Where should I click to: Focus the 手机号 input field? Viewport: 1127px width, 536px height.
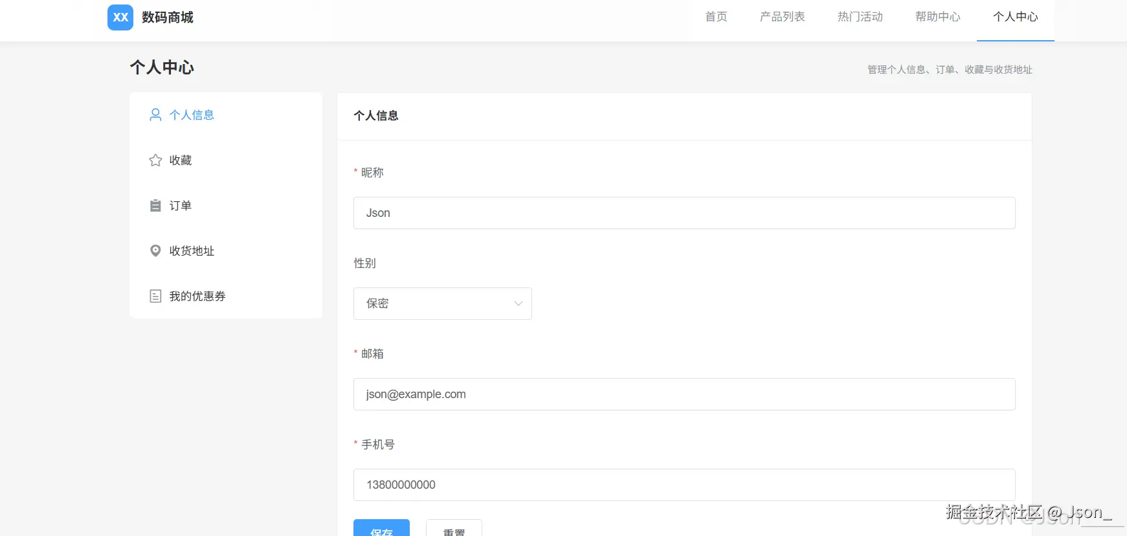[x=684, y=485]
